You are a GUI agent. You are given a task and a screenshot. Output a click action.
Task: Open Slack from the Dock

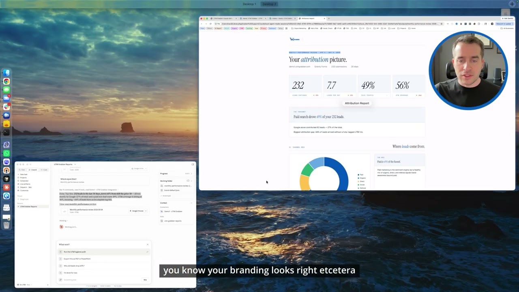click(6, 107)
